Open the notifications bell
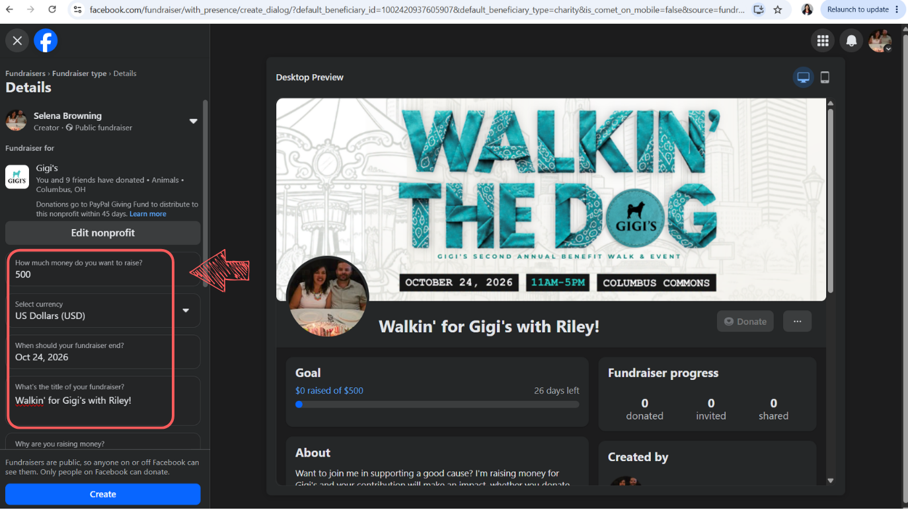 [x=851, y=41]
